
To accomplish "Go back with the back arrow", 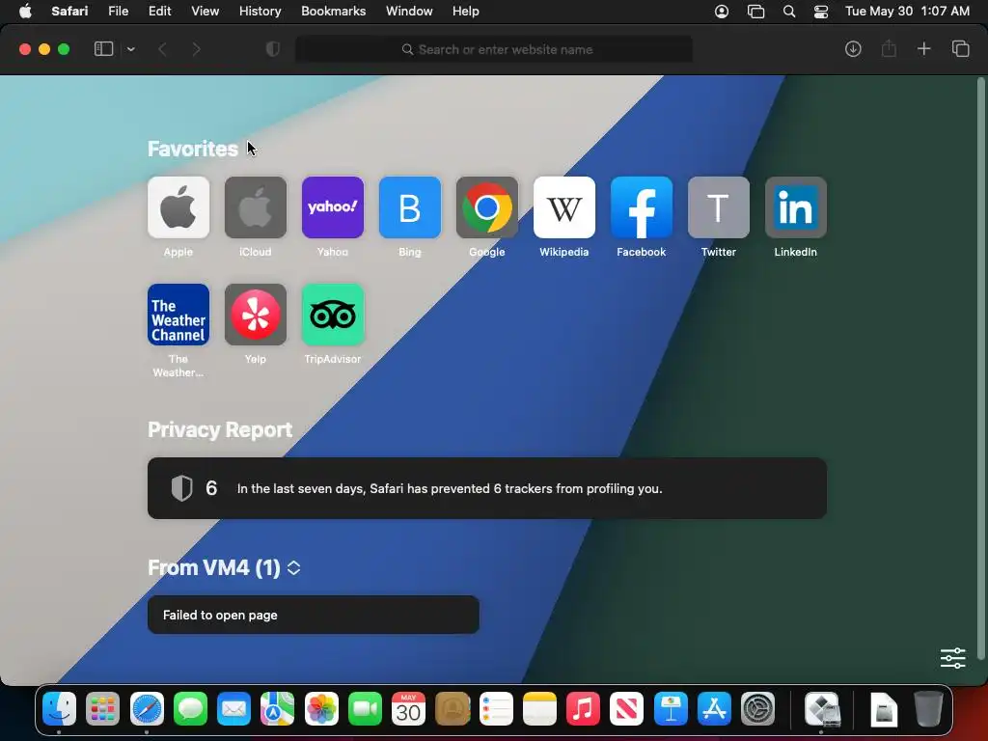I will (x=162, y=49).
